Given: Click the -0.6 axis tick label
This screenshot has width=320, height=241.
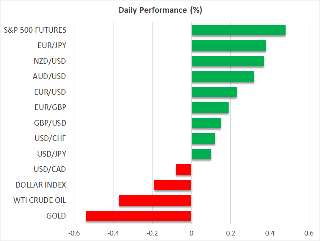Looking at the screenshot, I should [74, 233].
